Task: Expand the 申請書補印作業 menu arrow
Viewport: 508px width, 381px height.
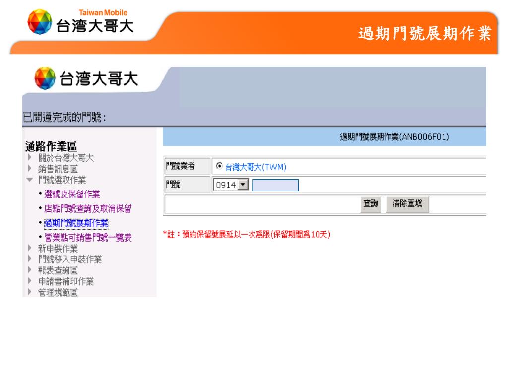Action: (x=30, y=281)
